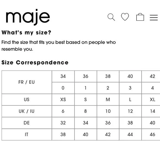The height and width of the screenshot is (160, 160).
Task: Click the UK / IU row label
Action: pos(27,111)
